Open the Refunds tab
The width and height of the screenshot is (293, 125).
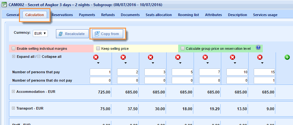click(x=108, y=15)
